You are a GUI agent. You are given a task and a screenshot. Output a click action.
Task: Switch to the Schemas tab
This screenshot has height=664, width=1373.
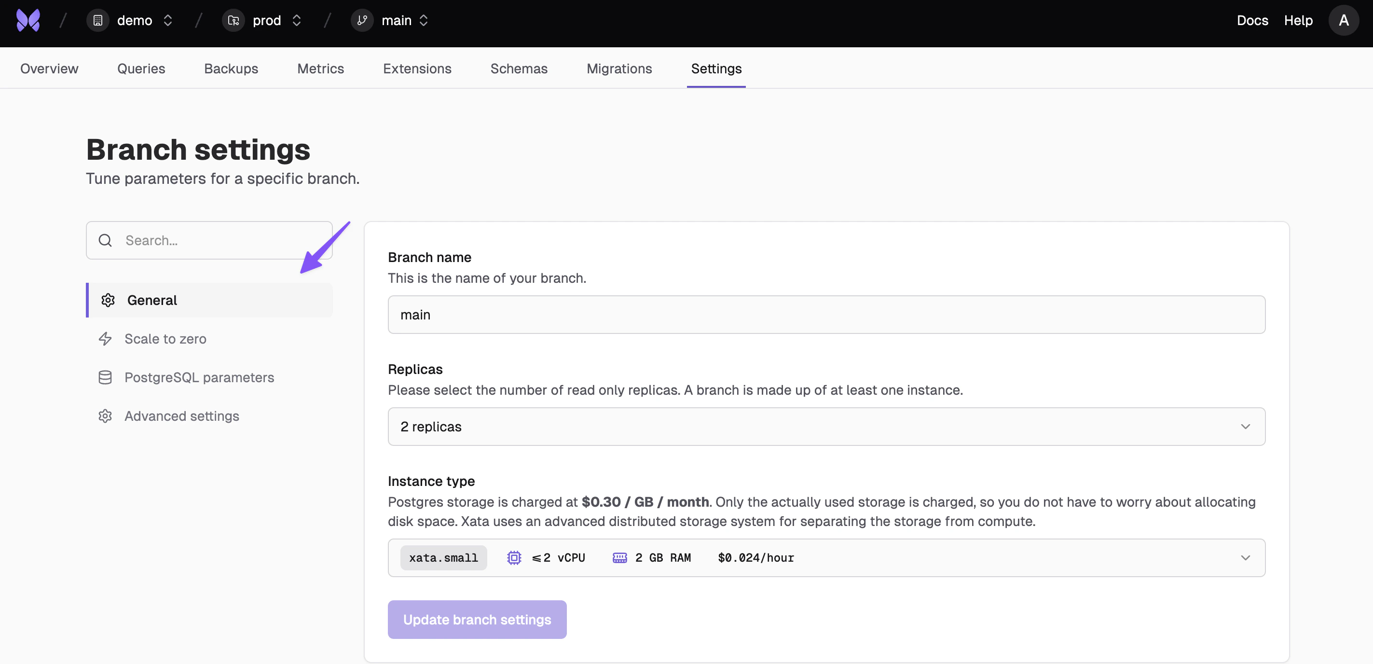click(519, 68)
